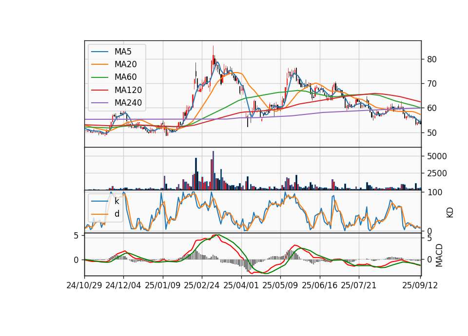Click the MA20 legend label
The height and width of the screenshot is (336, 468).
(x=125, y=64)
